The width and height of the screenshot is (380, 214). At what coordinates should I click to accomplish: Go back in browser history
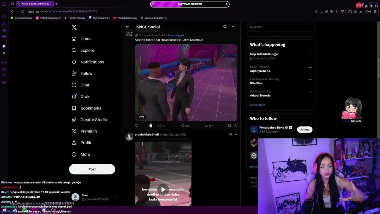click(x=12, y=11)
